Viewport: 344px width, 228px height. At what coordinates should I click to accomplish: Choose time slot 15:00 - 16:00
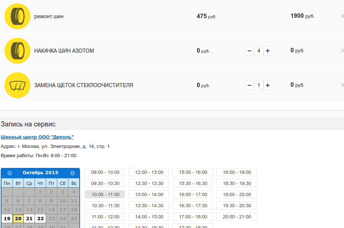(x=193, y=172)
